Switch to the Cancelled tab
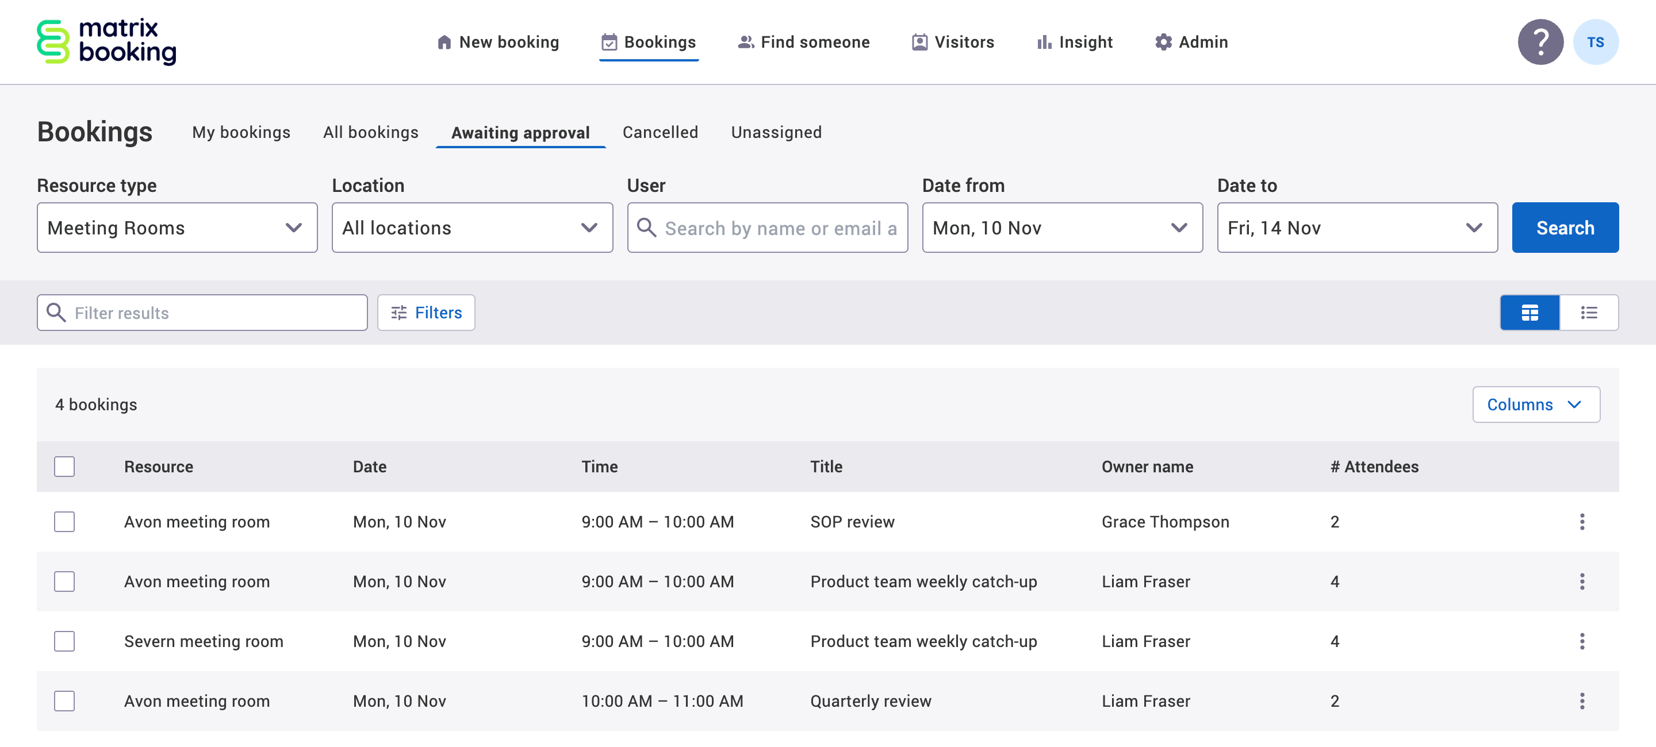The width and height of the screenshot is (1656, 747). (x=660, y=132)
